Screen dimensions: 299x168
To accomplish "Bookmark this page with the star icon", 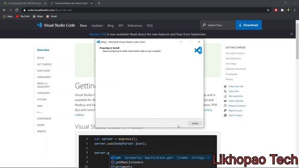I will (x=268, y=10).
